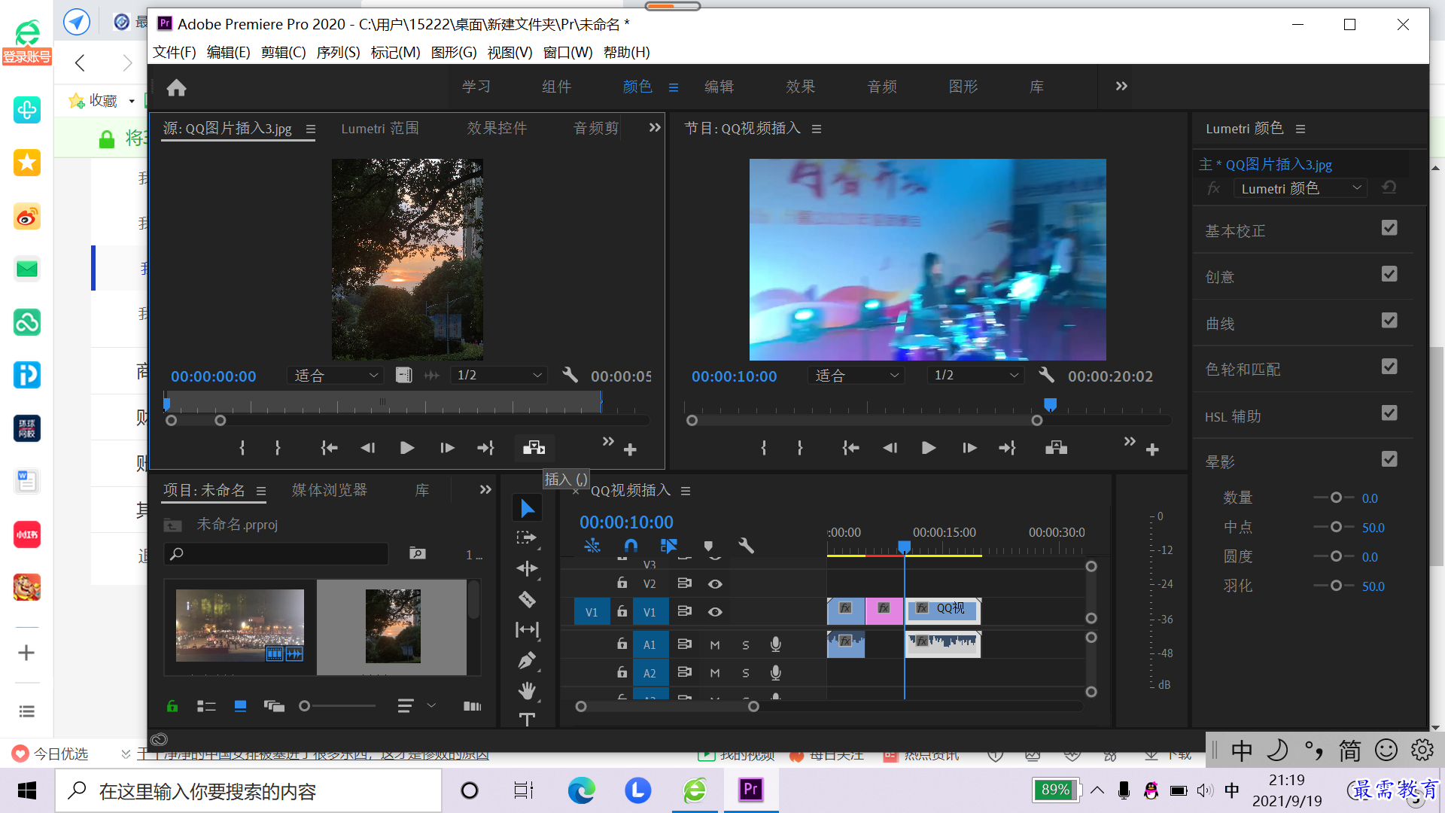
Task: Select the Selection arrow tool
Action: (x=527, y=508)
